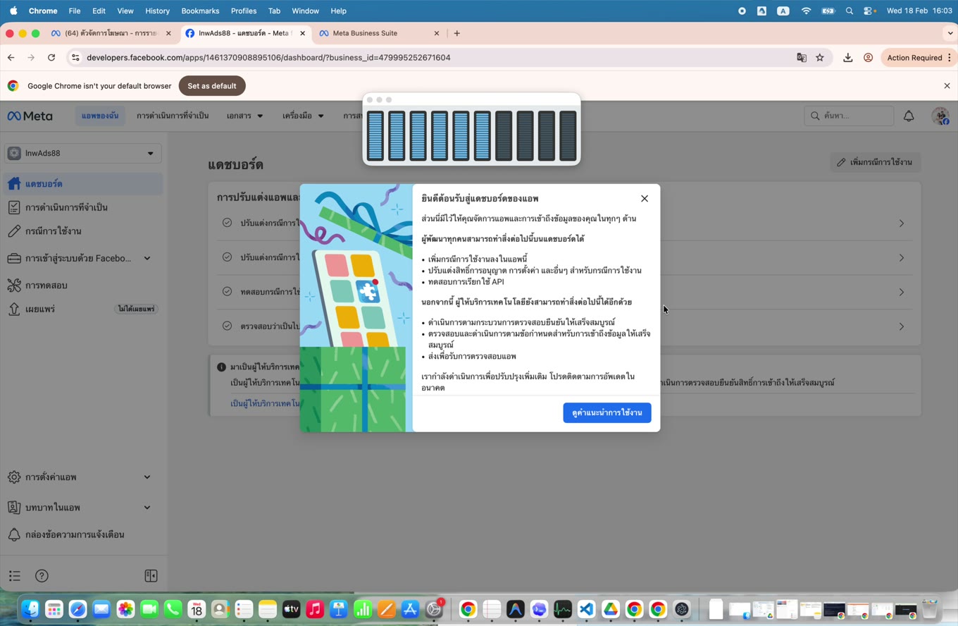Toggle the second customization row check circle
This screenshot has height=626, width=958.
click(227, 257)
